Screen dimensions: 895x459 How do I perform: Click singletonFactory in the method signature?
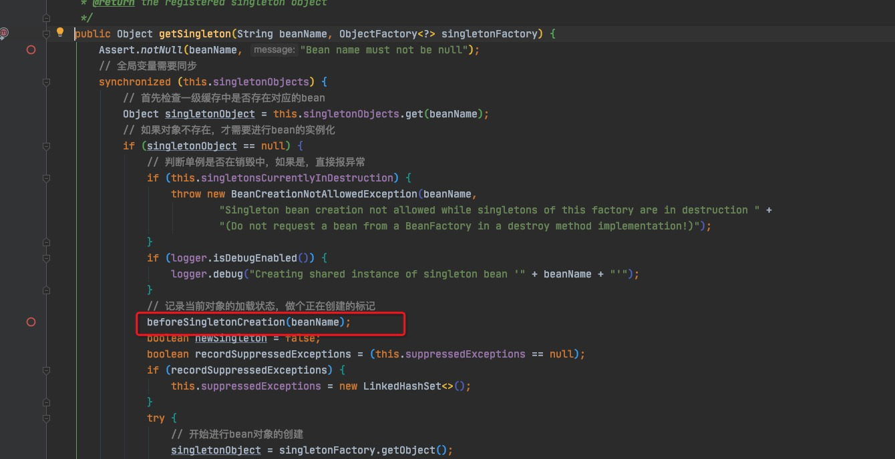pos(489,34)
